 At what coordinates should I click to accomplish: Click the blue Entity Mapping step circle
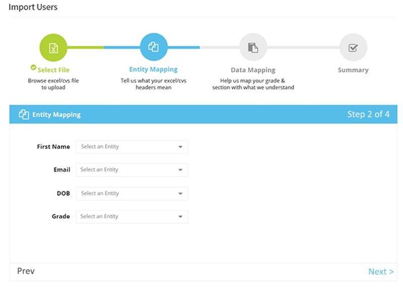(x=153, y=47)
